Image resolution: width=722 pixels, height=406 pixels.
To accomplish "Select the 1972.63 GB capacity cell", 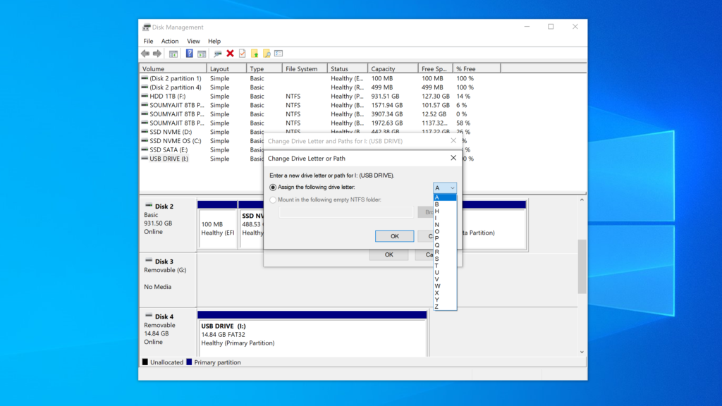I will [x=387, y=123].
